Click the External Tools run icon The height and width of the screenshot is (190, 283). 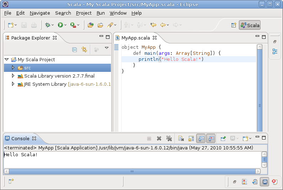(73, 25)
